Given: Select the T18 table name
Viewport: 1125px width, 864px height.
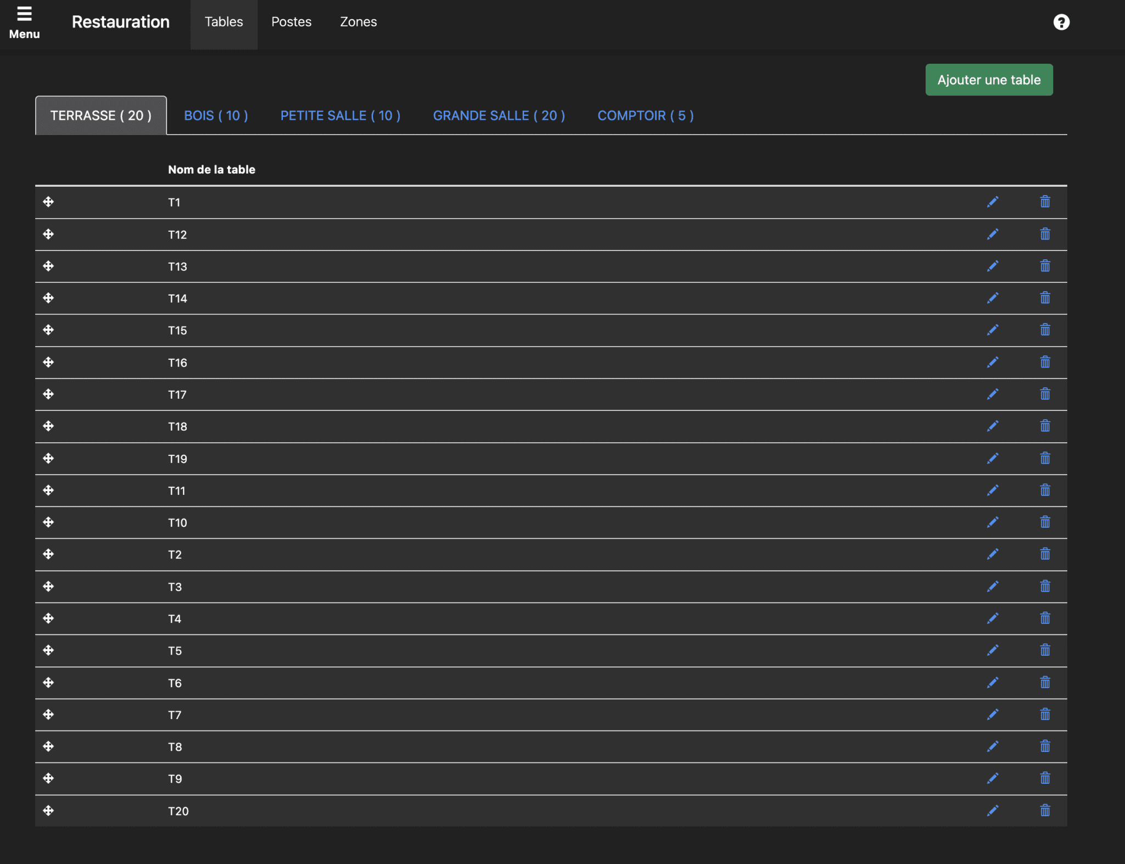Looking at the screenshot, I should [177, 426].
